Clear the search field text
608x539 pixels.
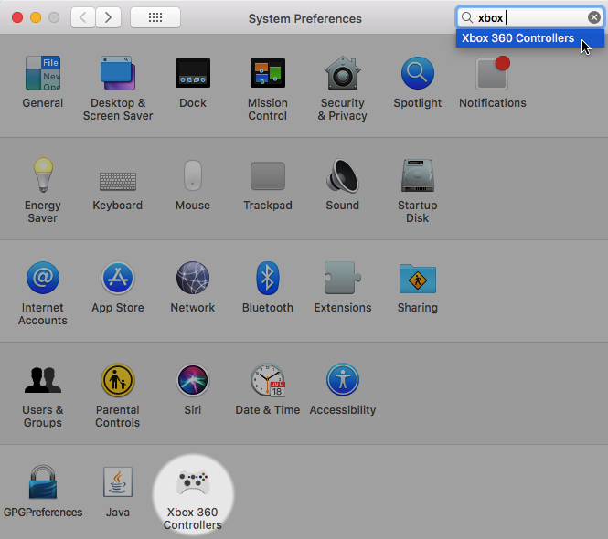coord(593,17)
